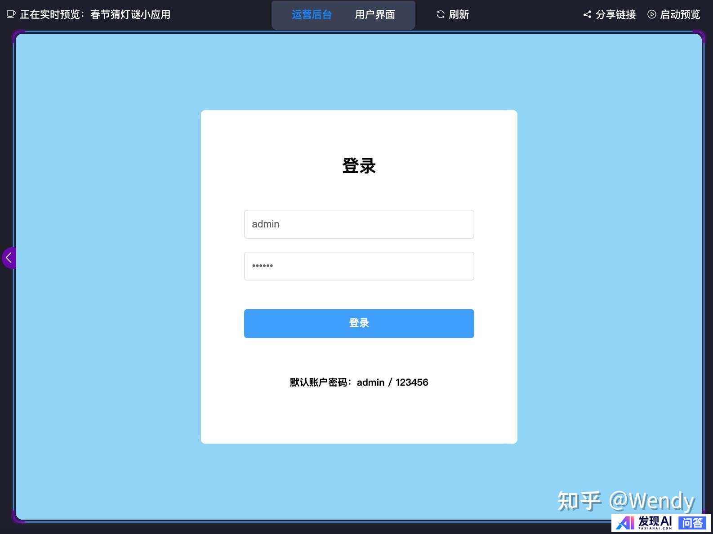Focus the admin username input field

coord(359,224)
